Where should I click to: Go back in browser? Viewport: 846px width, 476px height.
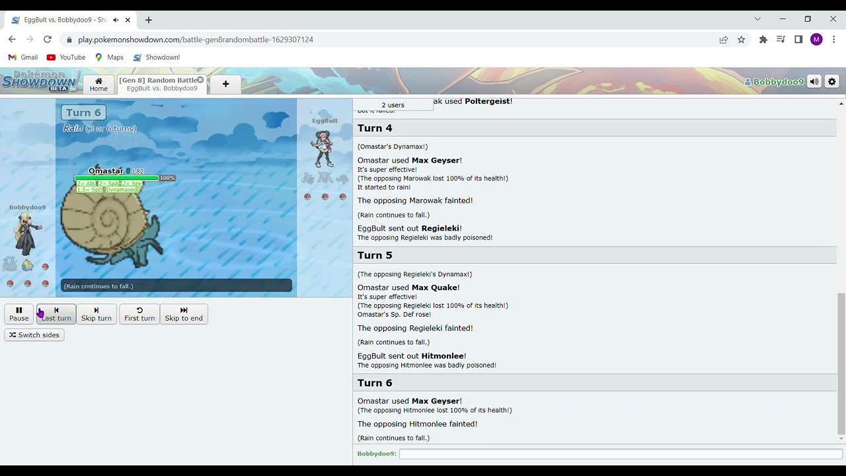[12, 40]
